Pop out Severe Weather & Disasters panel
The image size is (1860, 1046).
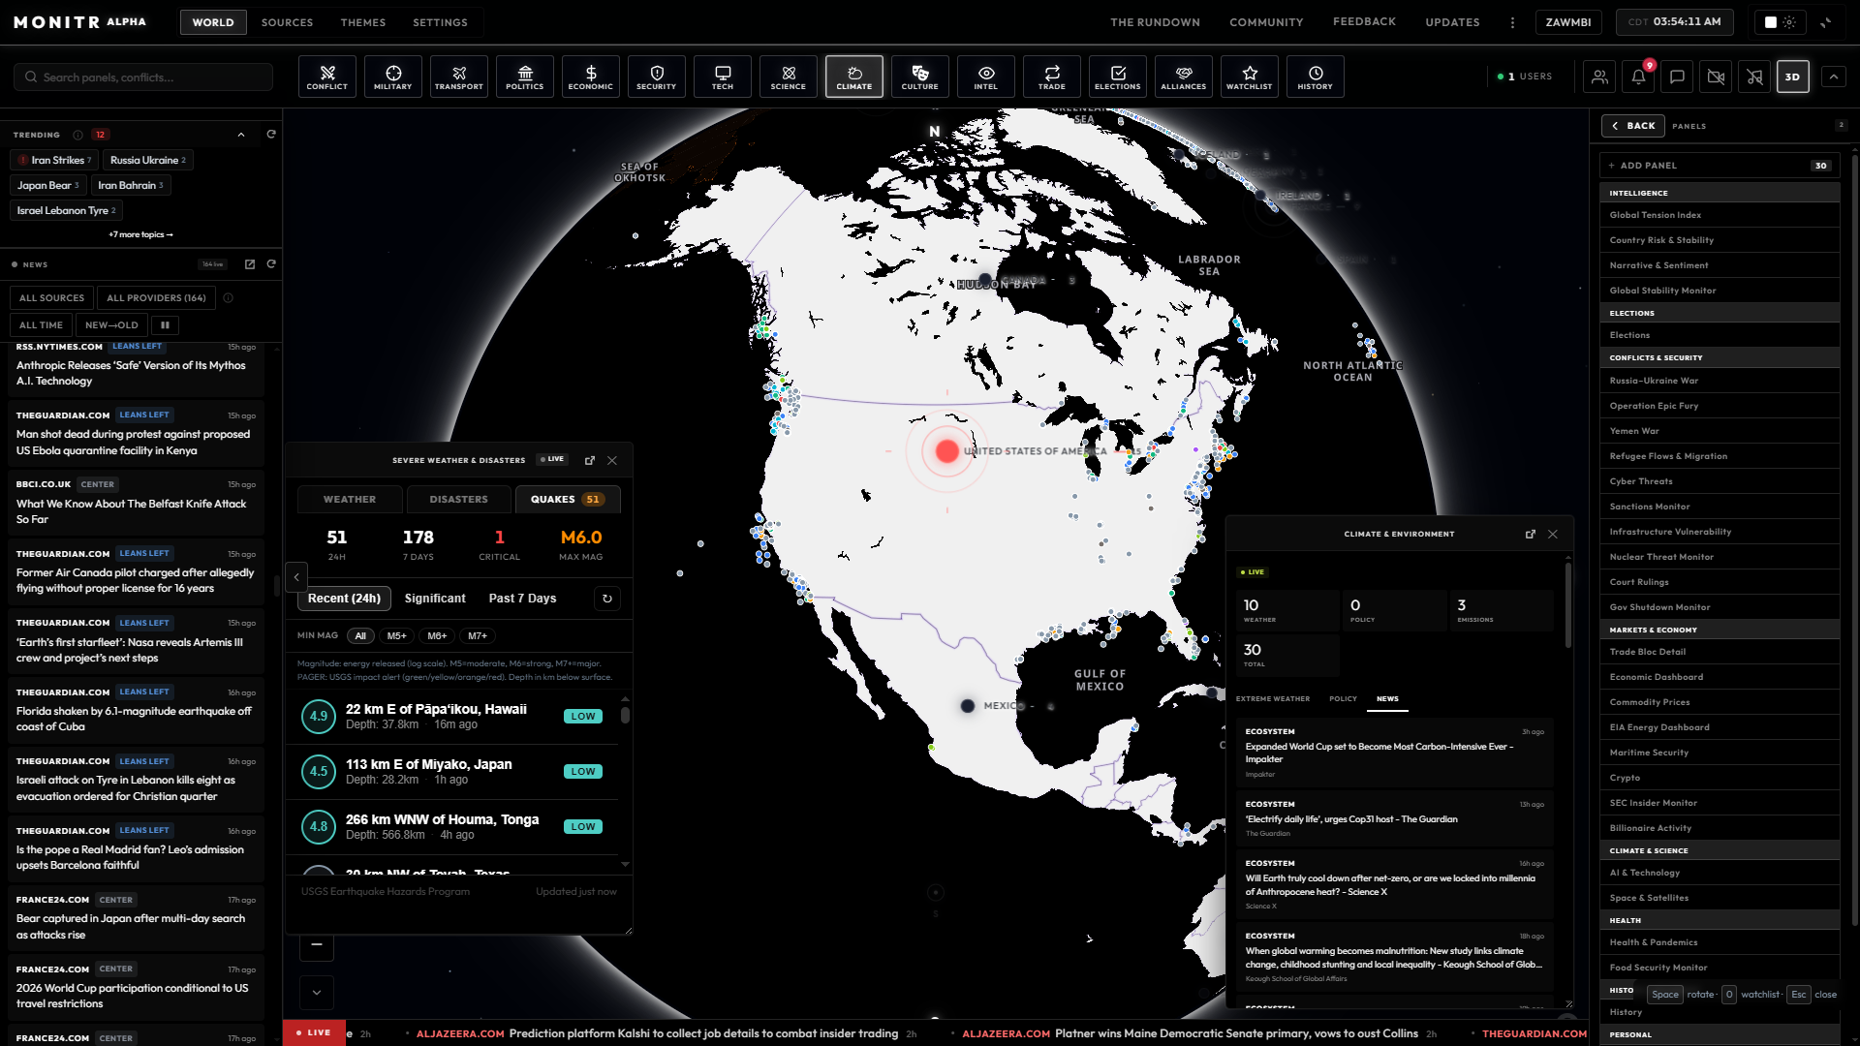(590, 460)
